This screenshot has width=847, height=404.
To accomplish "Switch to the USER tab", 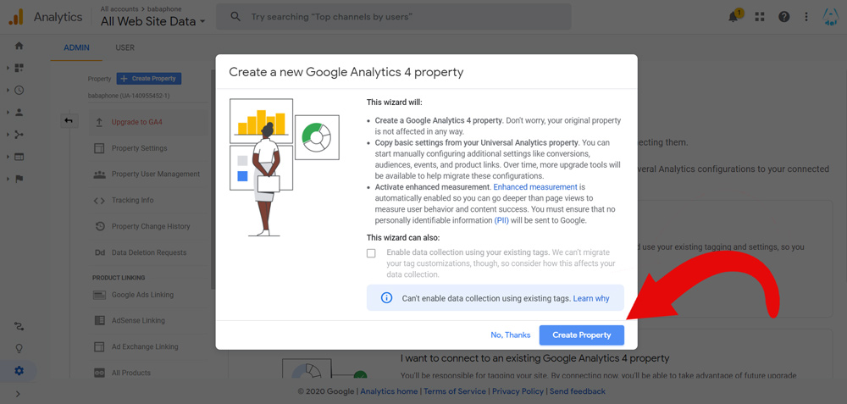I will click(125, 47).
